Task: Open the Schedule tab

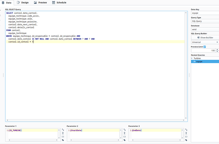Action: tap(59, 3)
